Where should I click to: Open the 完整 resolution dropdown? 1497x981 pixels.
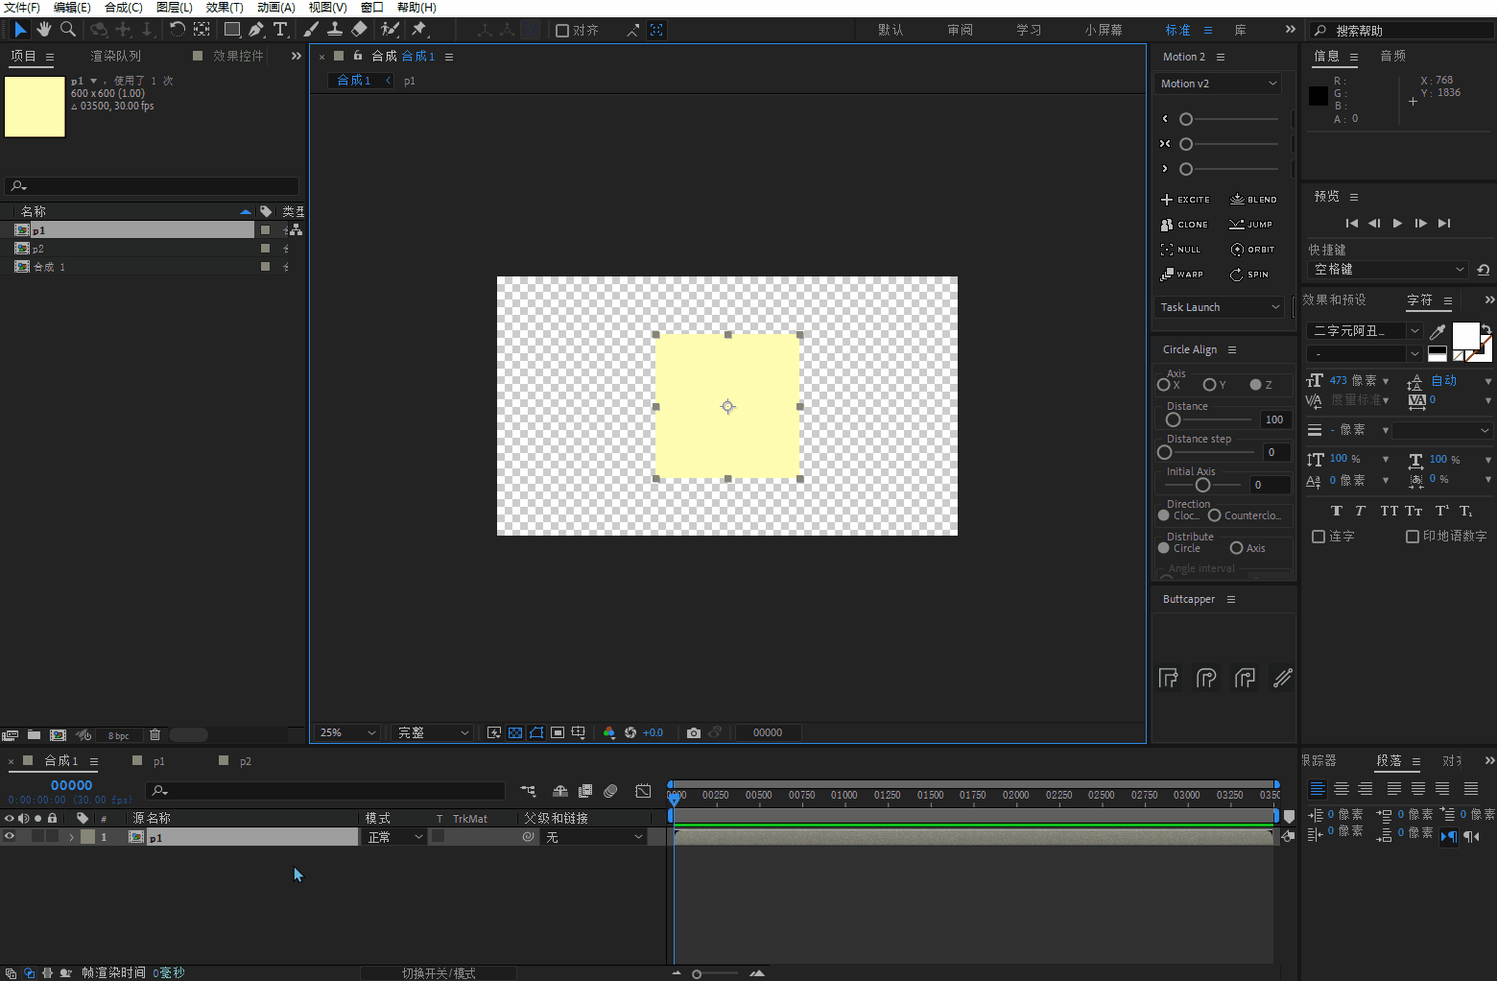pos(434,732)
